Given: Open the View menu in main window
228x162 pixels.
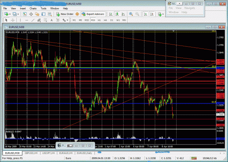Looking at the screenshot, I should click(x=13, y=8).
